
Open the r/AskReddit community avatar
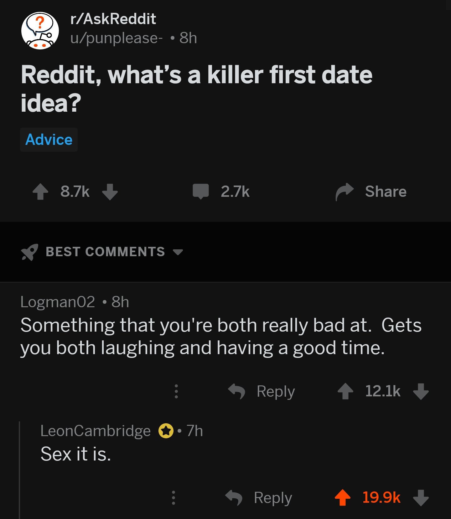40,31
